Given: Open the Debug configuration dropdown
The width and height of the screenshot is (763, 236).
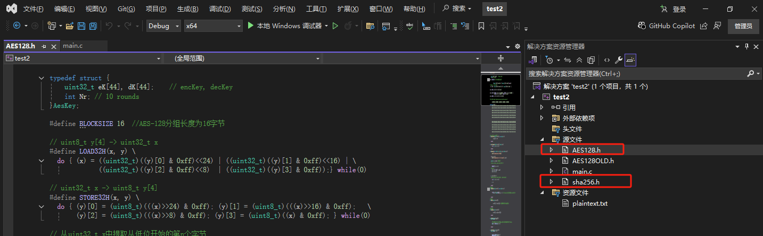Looking at the screenshot, I should coord(163,26).
